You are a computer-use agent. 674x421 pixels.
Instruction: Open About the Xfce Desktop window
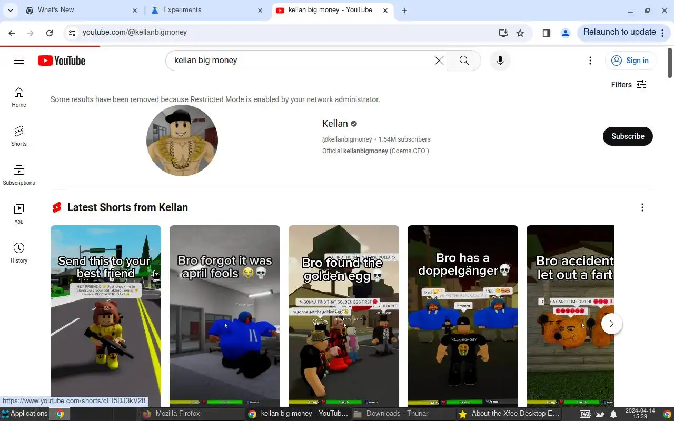click(509, 414)
